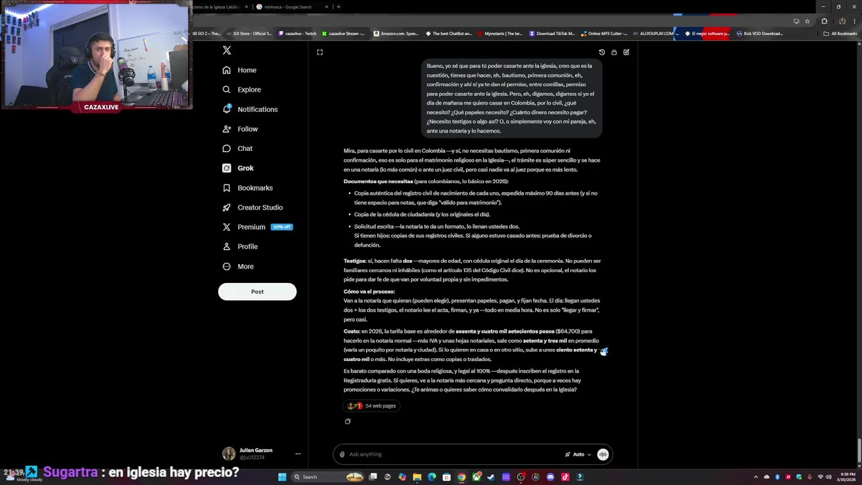This screenshot has width=862, height=485.
Task: Open the DJI Store bookmark
Action: click(x=249, y=33)
